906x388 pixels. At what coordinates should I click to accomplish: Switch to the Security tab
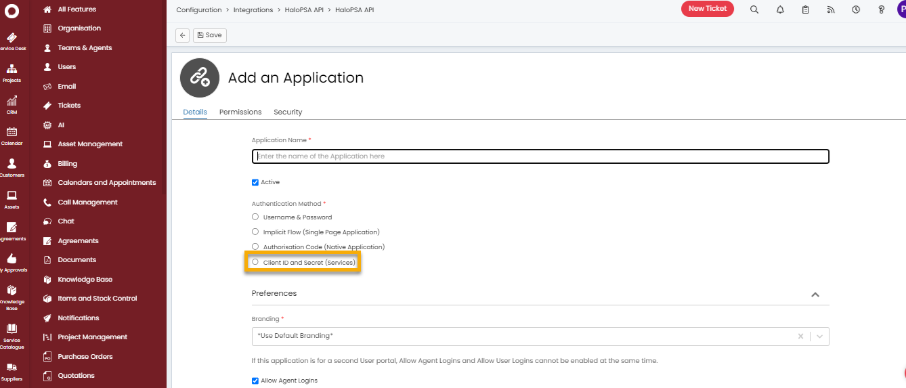pyautogui.click(x=288, y=112)
